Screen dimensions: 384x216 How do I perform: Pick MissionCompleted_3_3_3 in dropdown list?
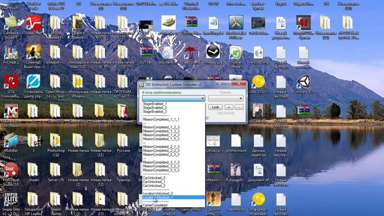point(161,170)
